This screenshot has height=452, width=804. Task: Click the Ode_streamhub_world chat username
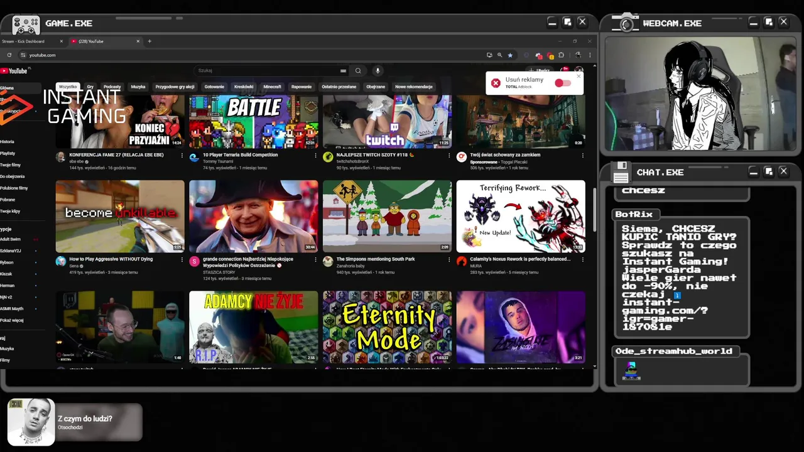coord(674,352)
